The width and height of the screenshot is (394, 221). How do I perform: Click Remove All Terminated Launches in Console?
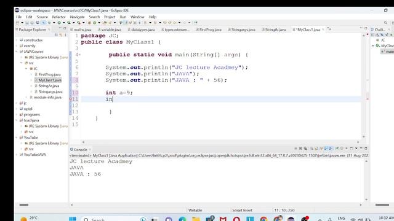tap(305, 149)
